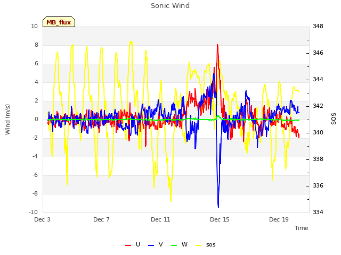Click the blue V minimum spike near Dec 15
Viewport: 341px width, 255px height.
(218, 206)
